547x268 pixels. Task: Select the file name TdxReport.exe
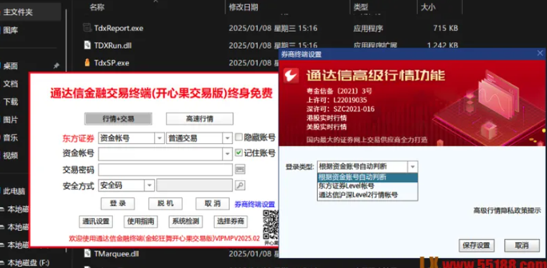tap(118, 28)
